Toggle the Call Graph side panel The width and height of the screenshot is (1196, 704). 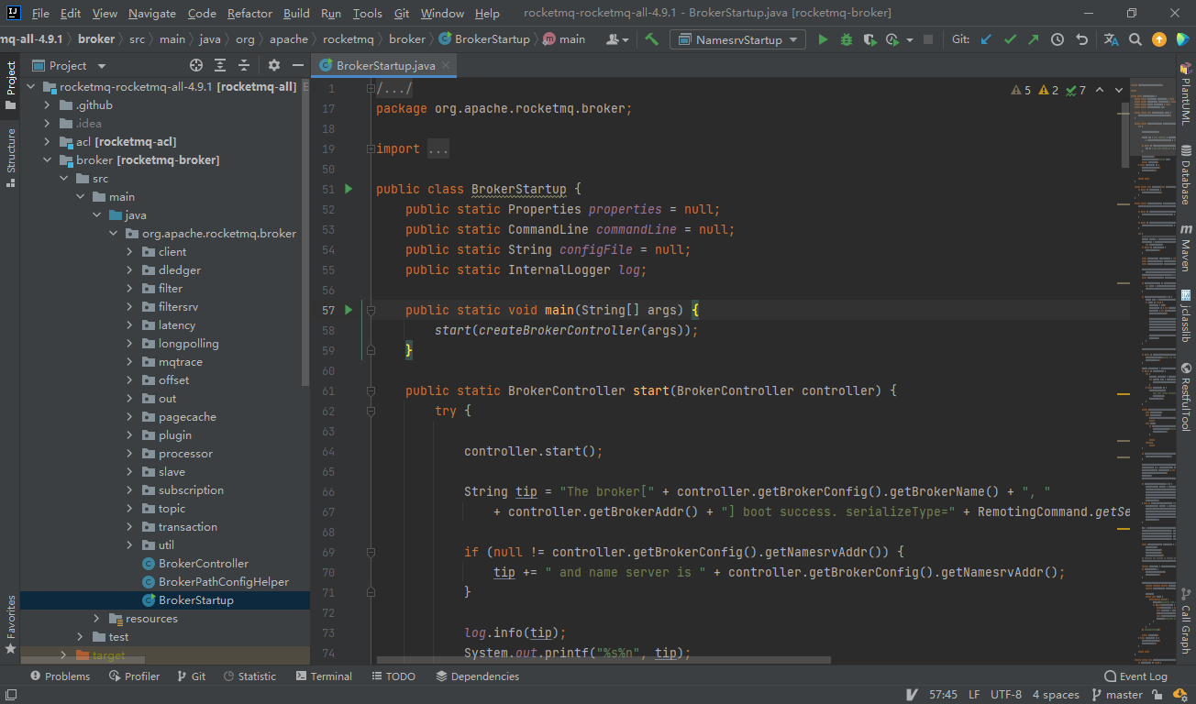click(x=1186, y=621)
